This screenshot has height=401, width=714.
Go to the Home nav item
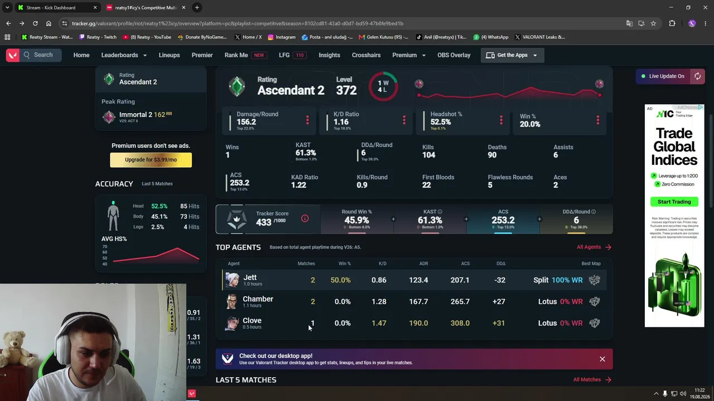(81, 55)
